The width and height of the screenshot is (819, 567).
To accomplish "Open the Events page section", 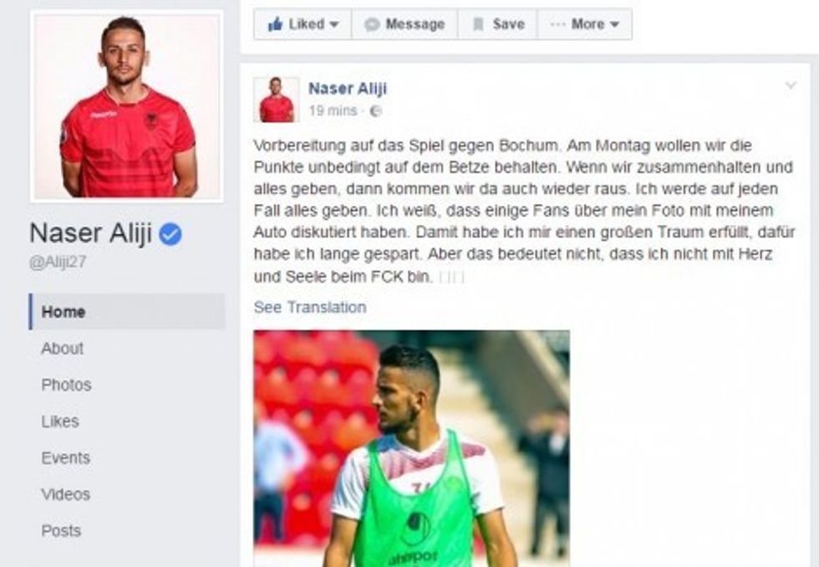I will tap(66, 457).
